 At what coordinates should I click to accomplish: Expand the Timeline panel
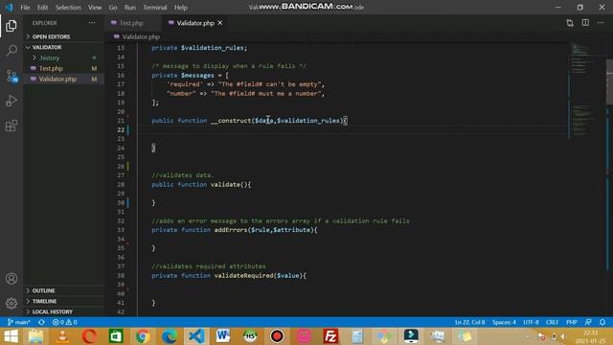click(x=44, y=301)
